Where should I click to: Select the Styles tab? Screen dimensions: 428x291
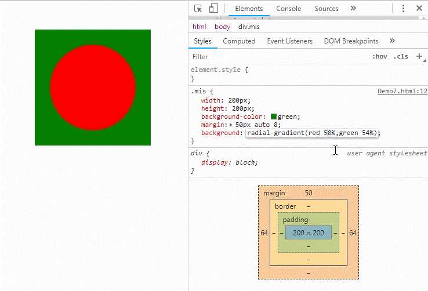point(202,41)
